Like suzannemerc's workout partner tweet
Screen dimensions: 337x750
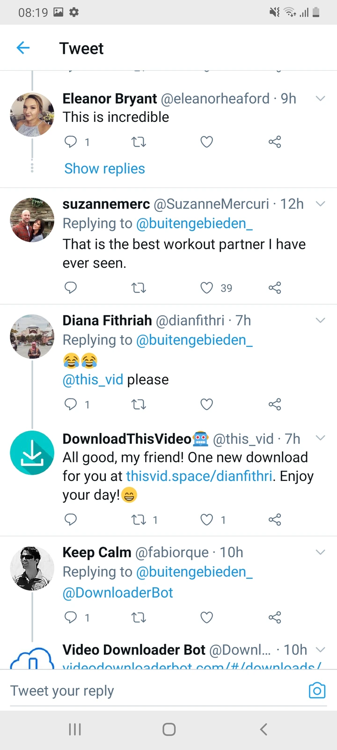(206, 287)
